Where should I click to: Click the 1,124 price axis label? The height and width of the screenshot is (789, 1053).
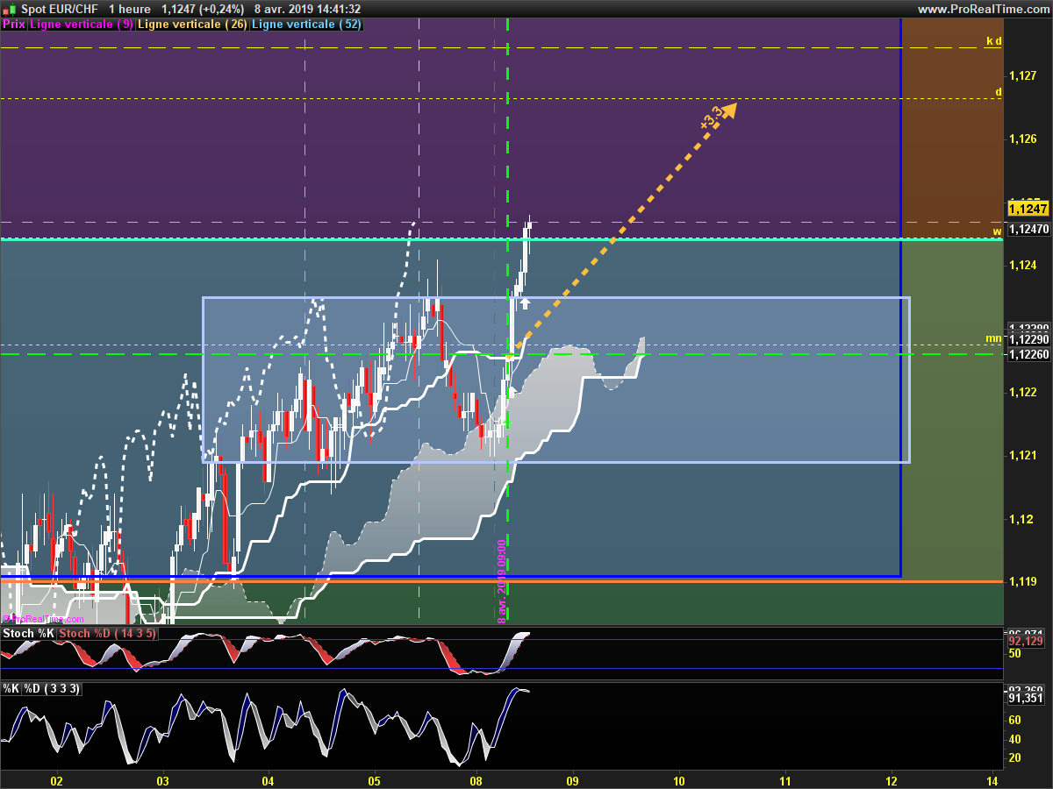click(x=1023, y=265)
